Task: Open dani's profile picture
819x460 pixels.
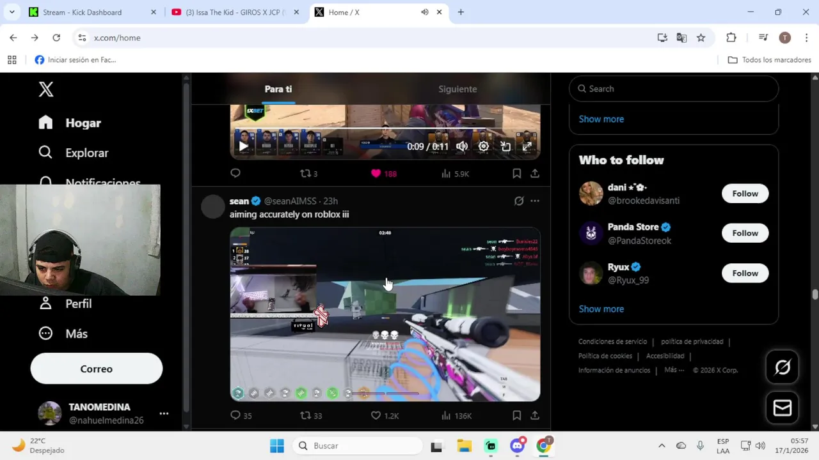Action: click(x=591, y=194)
